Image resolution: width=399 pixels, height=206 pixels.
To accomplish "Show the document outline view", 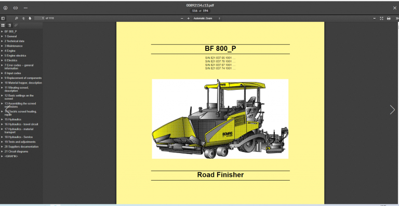I will pos(9,25).
